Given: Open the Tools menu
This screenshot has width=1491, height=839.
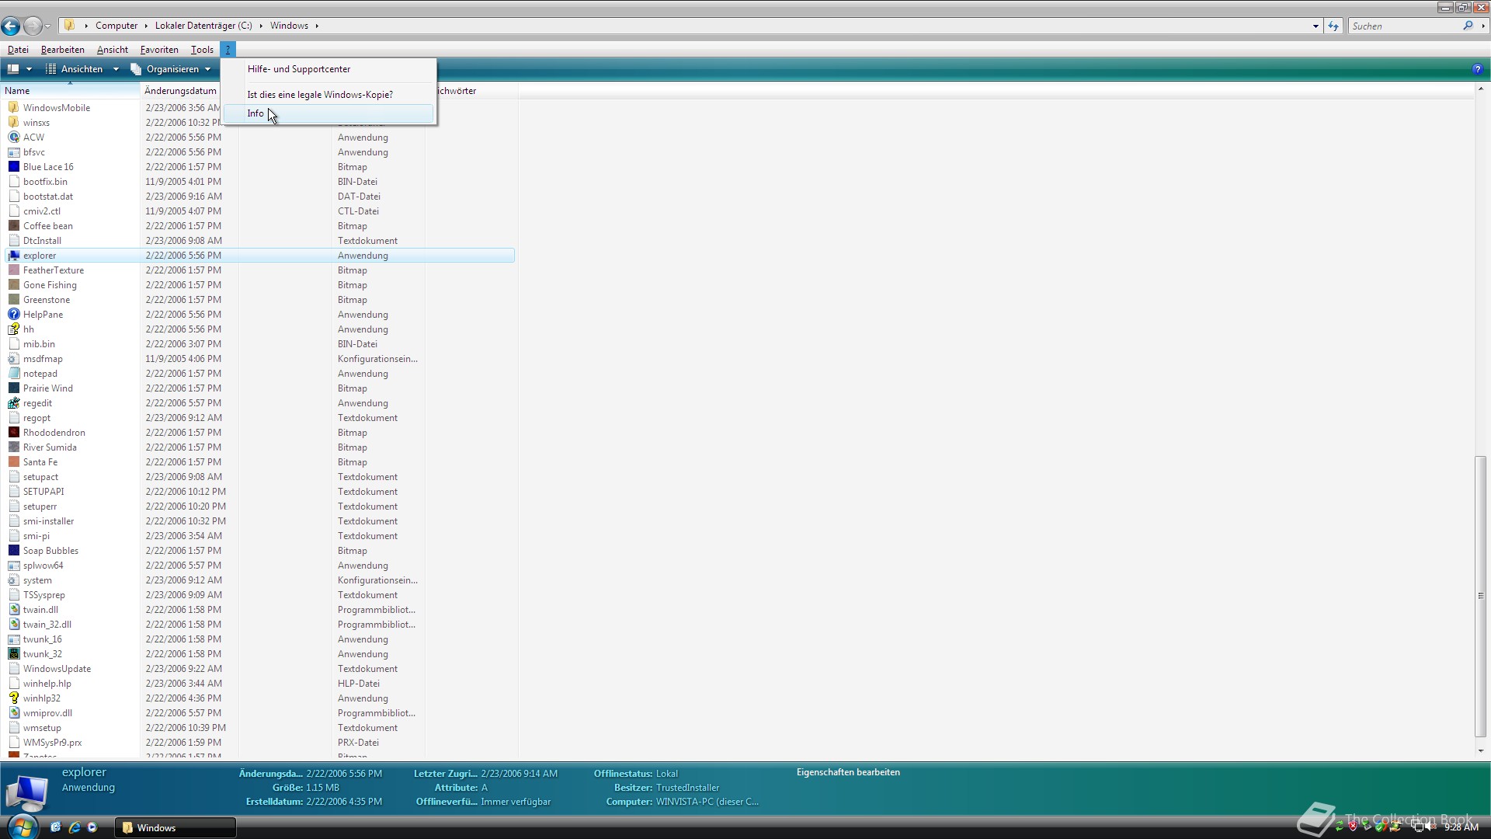Looking at the screenshot, I should coord(202,49).
